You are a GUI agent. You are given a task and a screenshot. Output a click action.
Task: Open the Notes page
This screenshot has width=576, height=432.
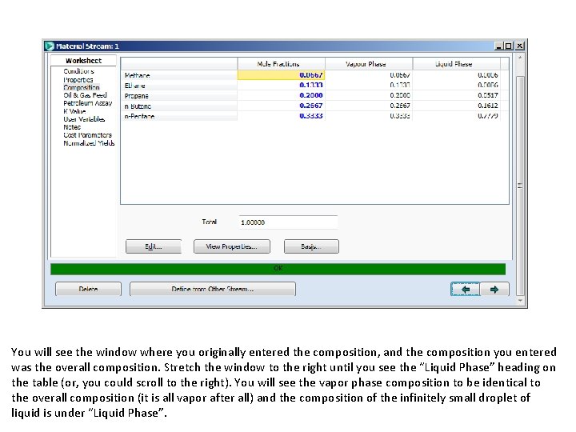72,127
